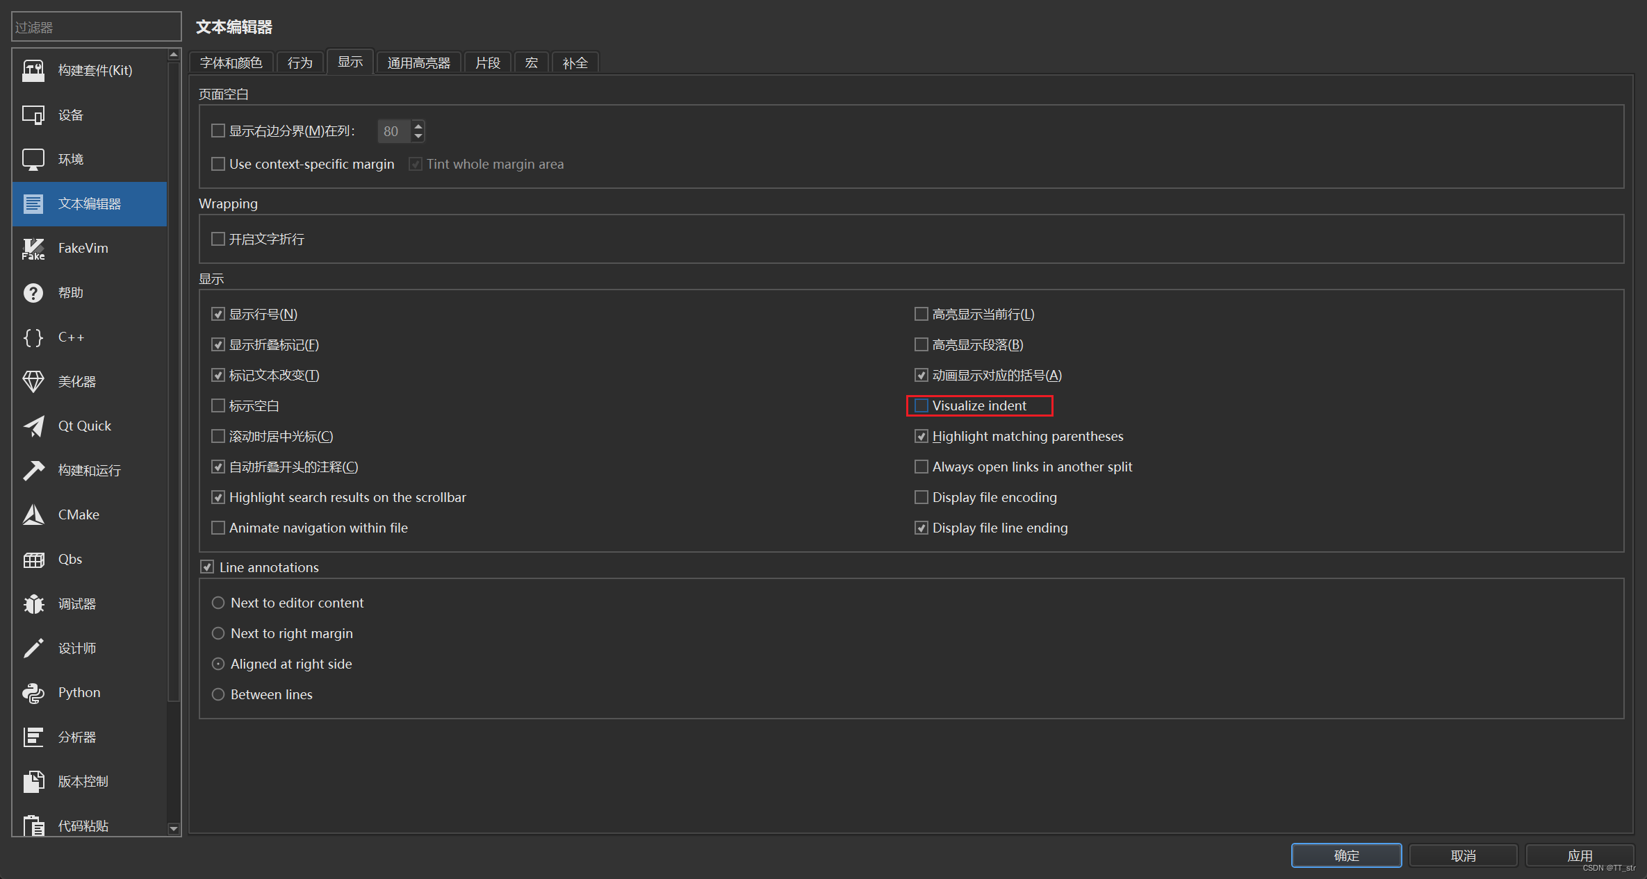Select the 设备 devices icon
The width and height of the screenshot is (1647, 879).
click(x=33, y=115)
